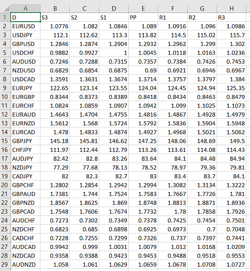The image size is (250, 271).
Task: Select the GBPNZD cell
Action: tap(26, 202)
